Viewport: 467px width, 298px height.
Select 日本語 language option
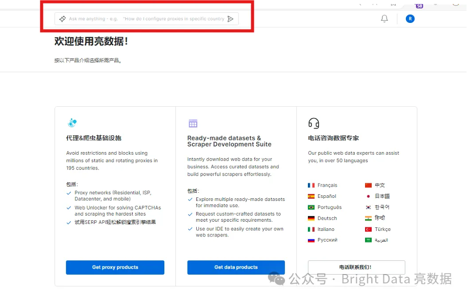click(x=377, y=196)
